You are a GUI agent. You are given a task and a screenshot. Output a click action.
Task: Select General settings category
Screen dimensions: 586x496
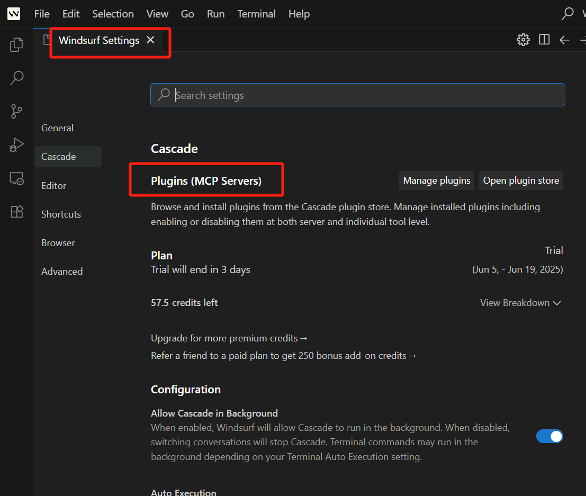coord(57,128)
